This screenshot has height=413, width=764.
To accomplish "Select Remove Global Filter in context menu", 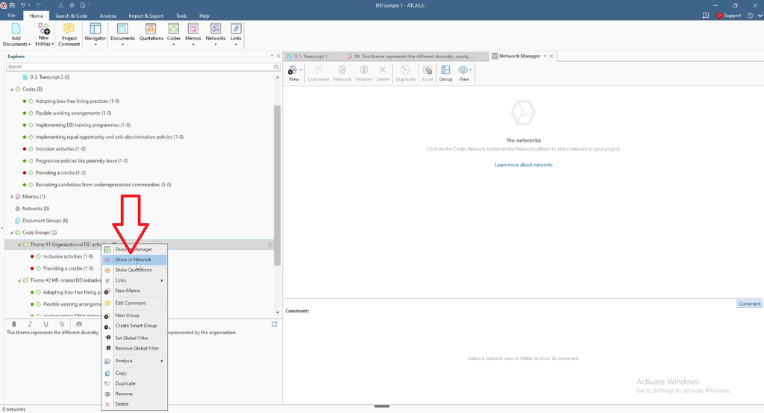I will pos(134,348).
